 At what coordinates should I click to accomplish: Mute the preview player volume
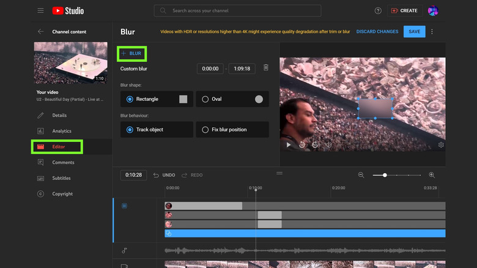pos(328,145)
